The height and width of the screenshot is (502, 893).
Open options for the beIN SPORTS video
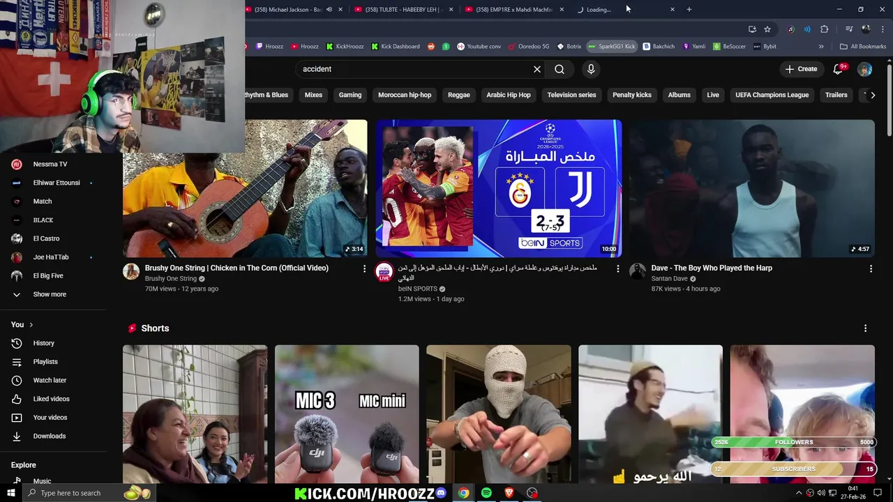[x=617, y=268]
